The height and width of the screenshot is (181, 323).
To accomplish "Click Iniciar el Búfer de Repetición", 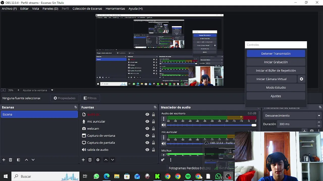I will point(276,71).
